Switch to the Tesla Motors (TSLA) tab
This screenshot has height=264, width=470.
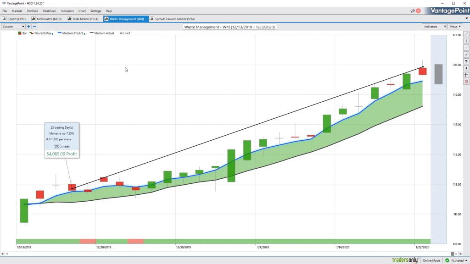tap(83, 19)
